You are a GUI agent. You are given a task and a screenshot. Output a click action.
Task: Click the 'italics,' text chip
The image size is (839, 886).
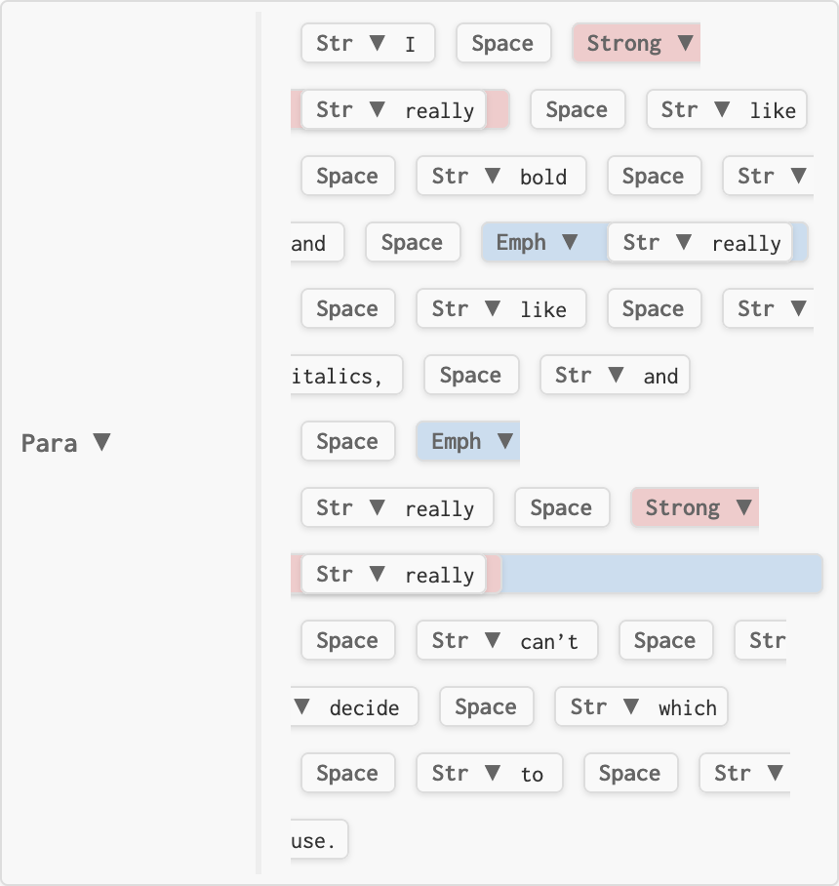click(338, 376)
